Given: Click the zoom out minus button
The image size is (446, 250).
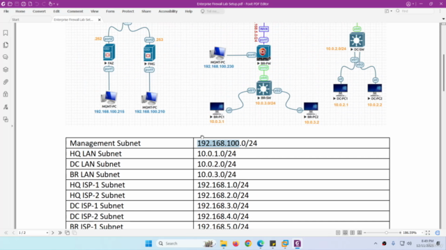Looking at the screenshot, I should (365, 233).
